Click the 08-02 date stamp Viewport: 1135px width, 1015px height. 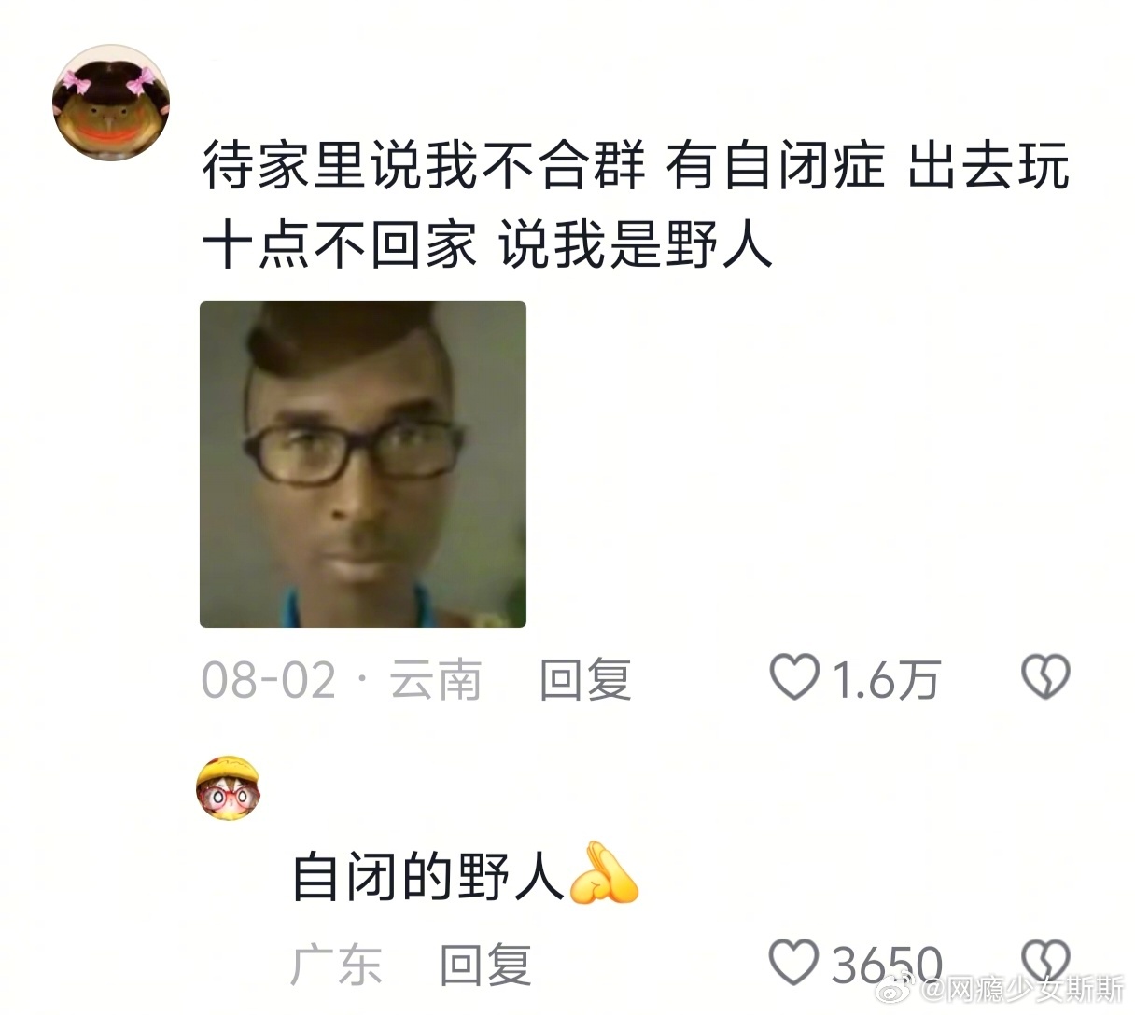coord(269,680)
